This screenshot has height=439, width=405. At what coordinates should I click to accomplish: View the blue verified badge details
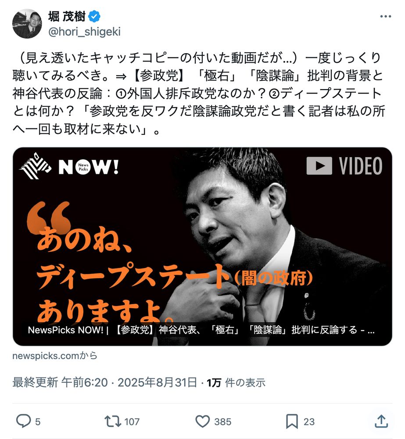94,17
